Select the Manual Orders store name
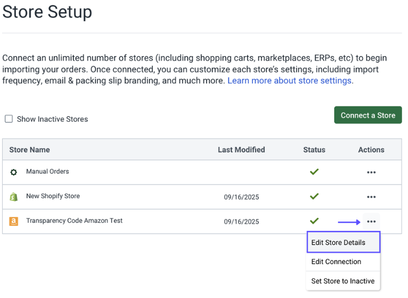Screen dimensions: 408x298 pyautogui.click(x=48, y=171)
